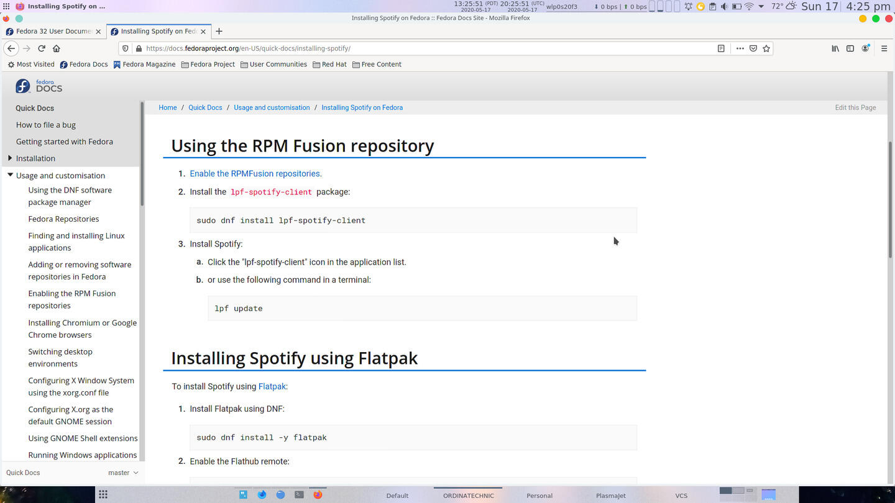895x503 pixels.
Task: Expand hidden system tray icons arrow
Action: tap(761, 6)
